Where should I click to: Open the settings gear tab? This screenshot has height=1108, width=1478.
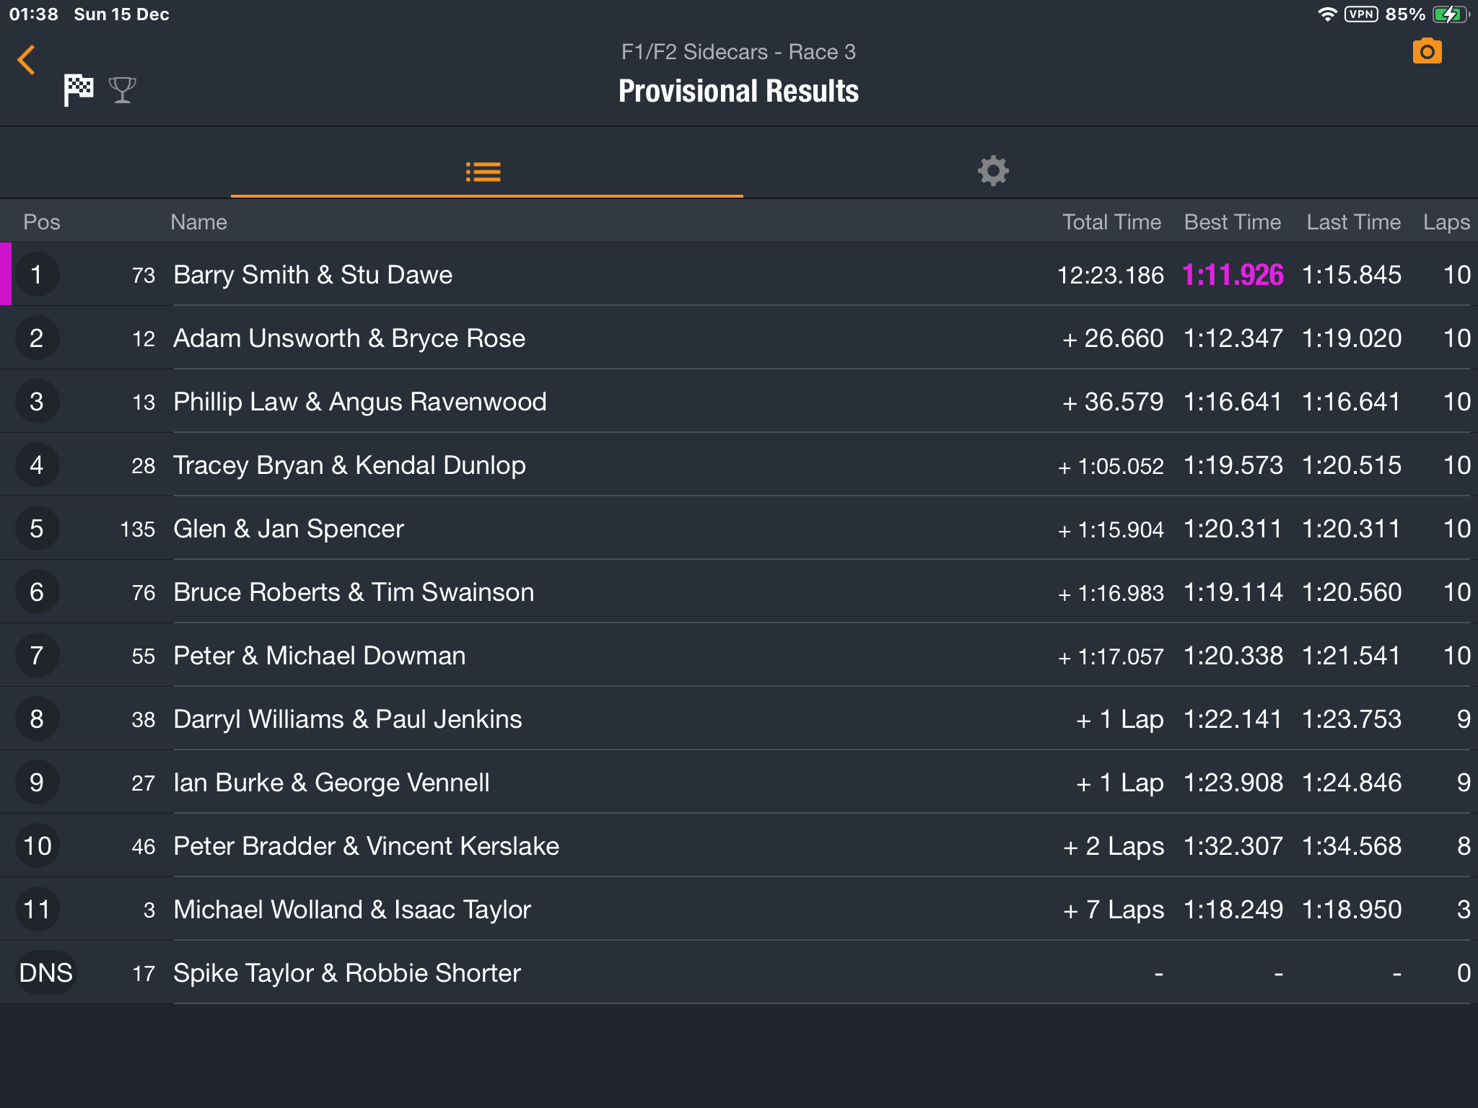click(x=993, y=171)
